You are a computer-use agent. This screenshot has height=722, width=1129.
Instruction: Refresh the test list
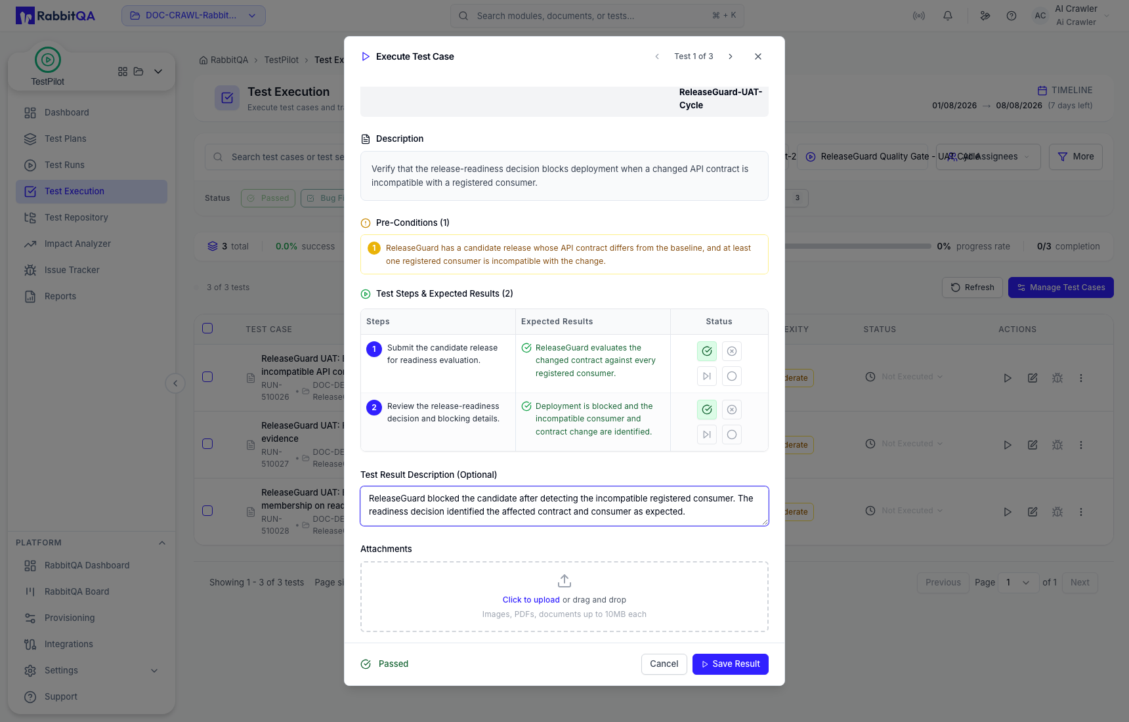[x=973, y=287]
